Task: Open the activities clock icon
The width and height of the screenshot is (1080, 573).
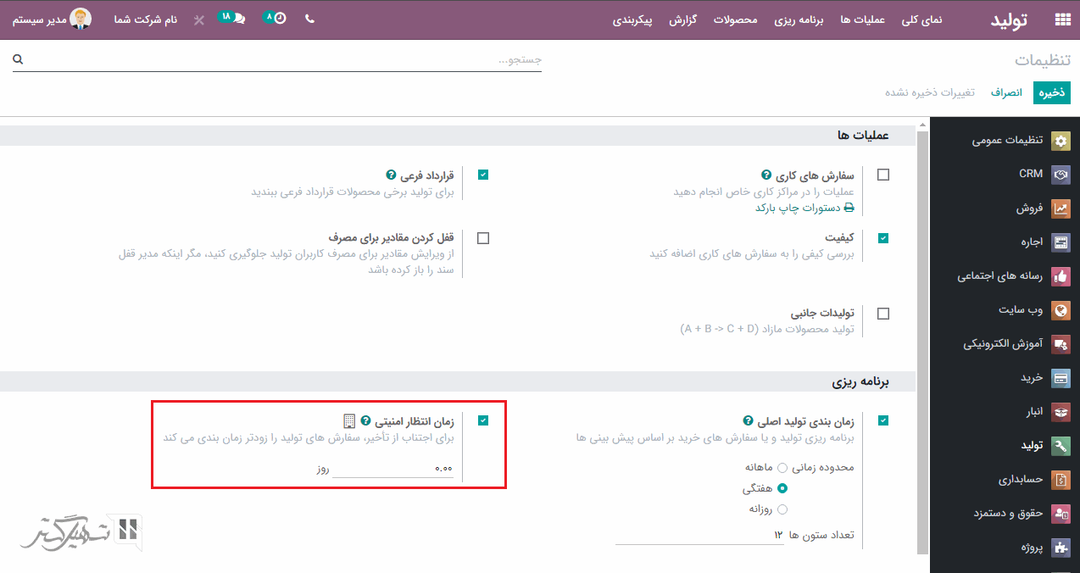Action: (x=279, y=19)
